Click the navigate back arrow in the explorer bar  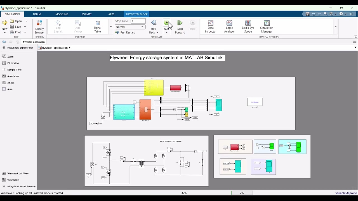point(4,42)
